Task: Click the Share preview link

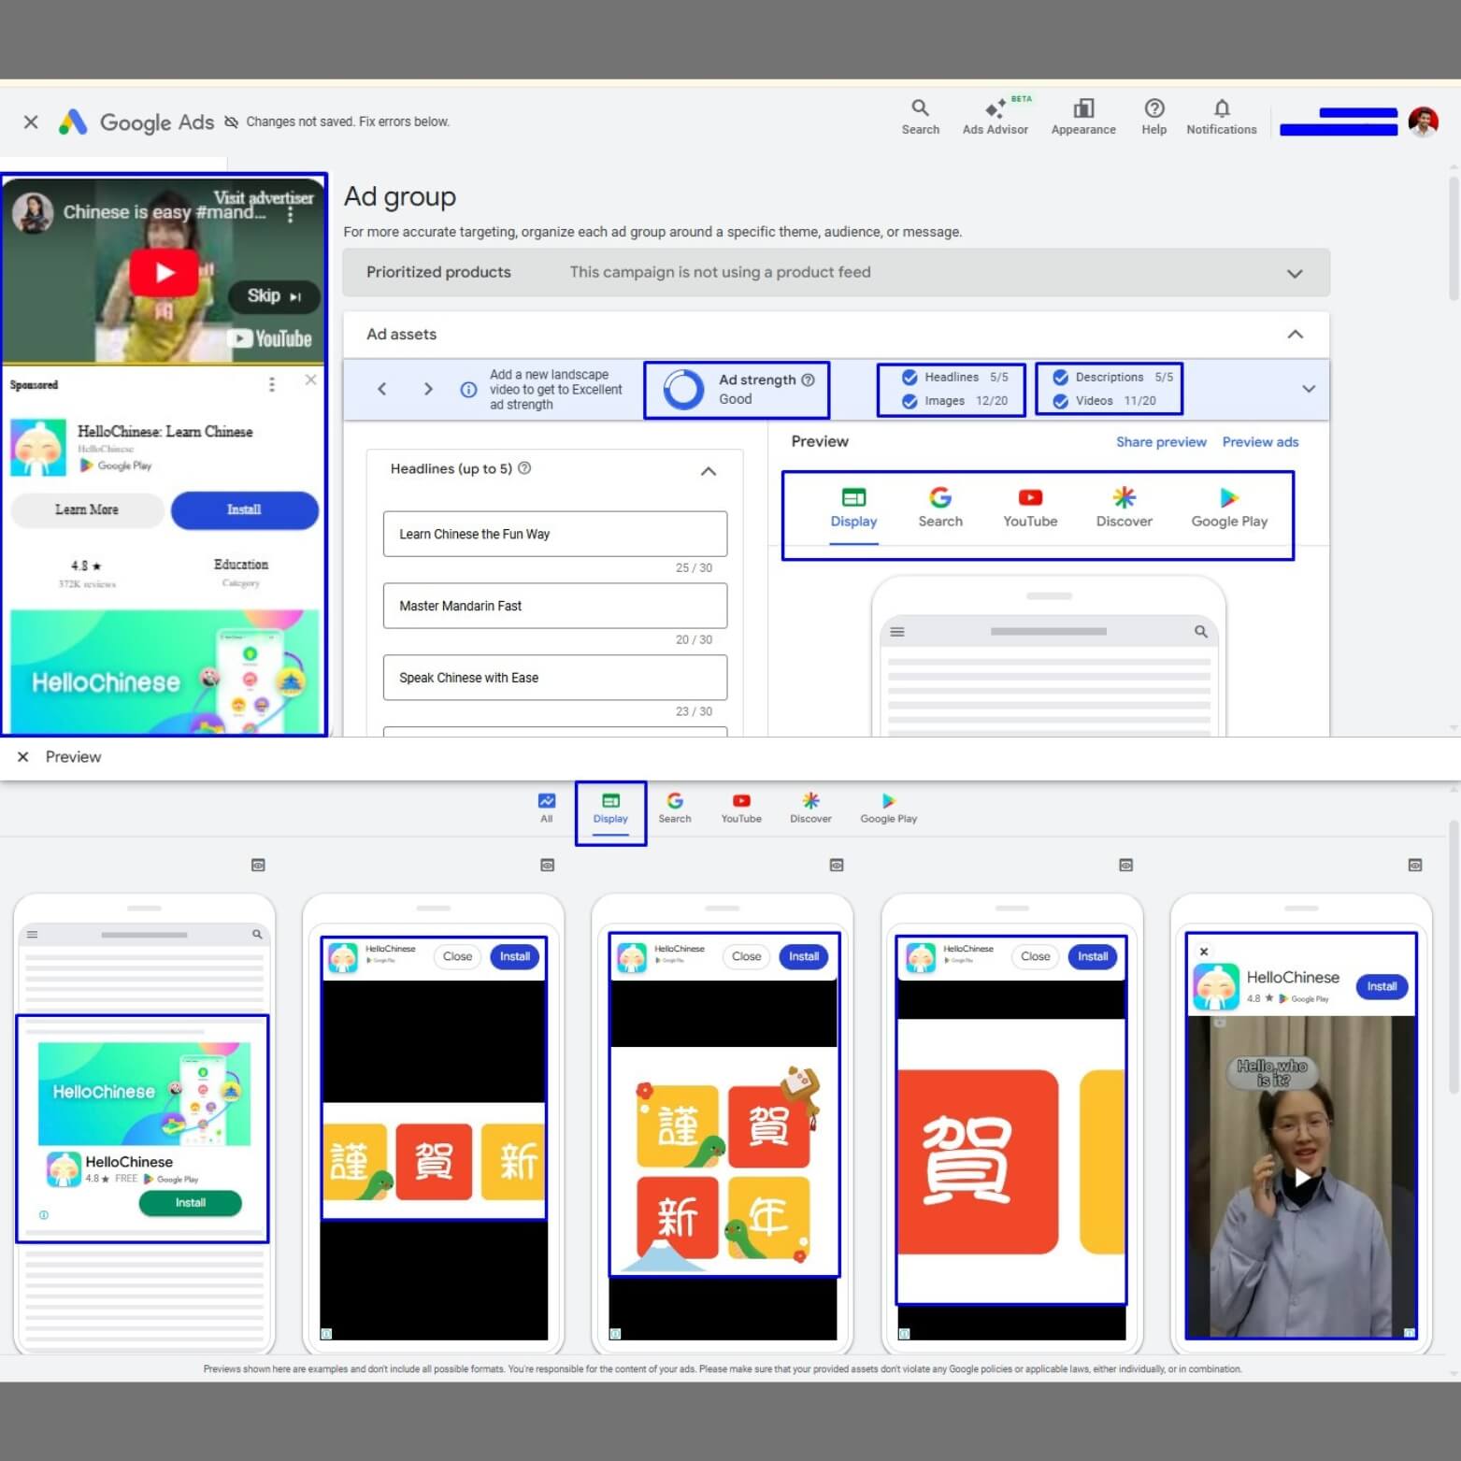Action: tap(1160, 442)
